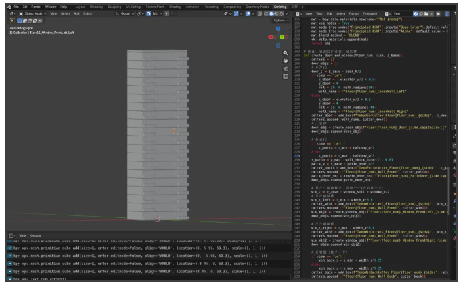Open object visibility and selectability dropdown

[x=227, y=14]
